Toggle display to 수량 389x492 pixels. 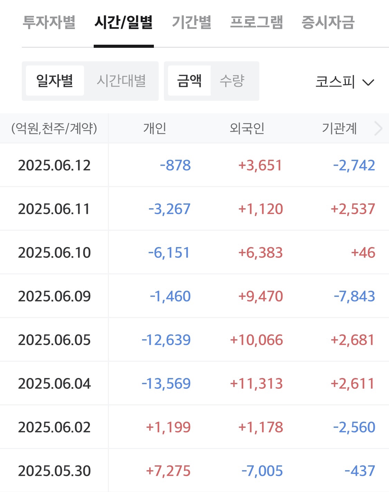(x=232, y=81)
